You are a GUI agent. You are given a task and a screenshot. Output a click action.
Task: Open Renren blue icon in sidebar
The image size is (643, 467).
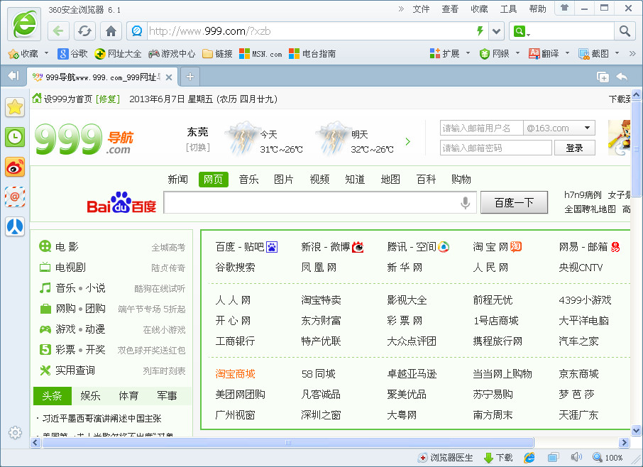coord(15,226)
